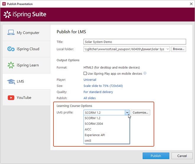Screen dimensions: 195x164
Task: Click the Learning Course Options heading
Action: 74,106
